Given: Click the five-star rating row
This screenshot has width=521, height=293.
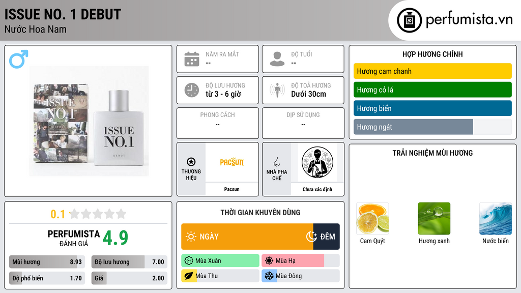Looking at the screenshot, I should point(98,214).
